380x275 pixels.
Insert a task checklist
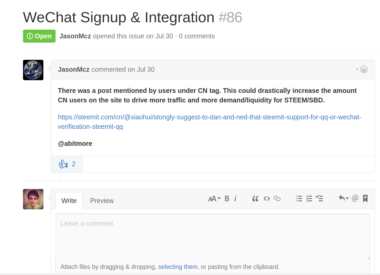pos(319,198)
